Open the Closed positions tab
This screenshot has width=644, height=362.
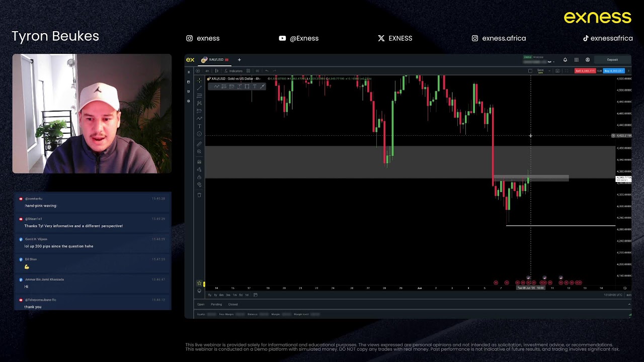(x=233, y=304)
